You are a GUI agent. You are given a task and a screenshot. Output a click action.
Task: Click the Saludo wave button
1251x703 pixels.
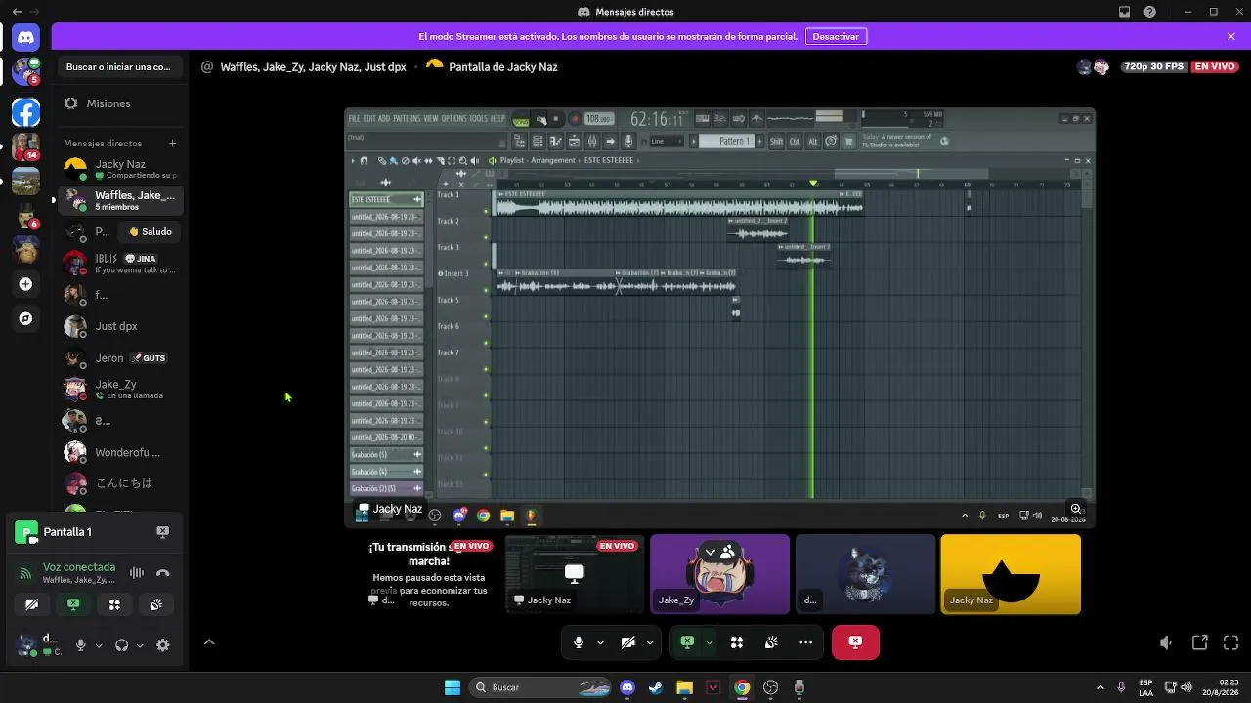pyautogui.click(x=151, y=232)
